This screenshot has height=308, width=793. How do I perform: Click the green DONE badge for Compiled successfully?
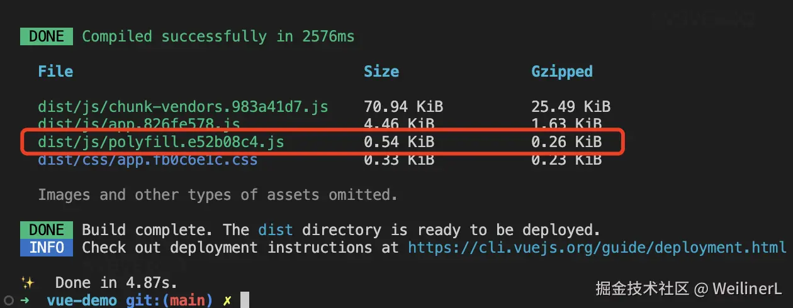coord(46,36)
